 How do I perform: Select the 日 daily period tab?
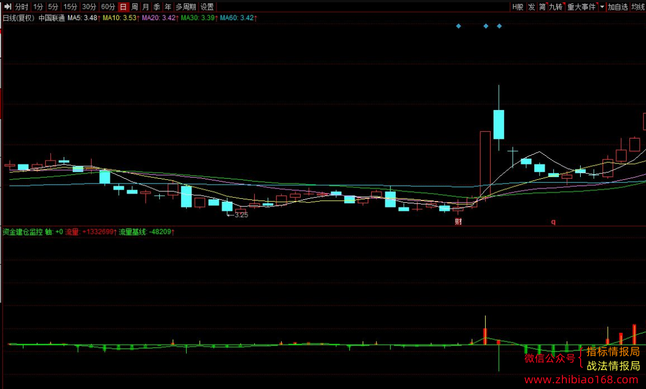pos(123,7)
